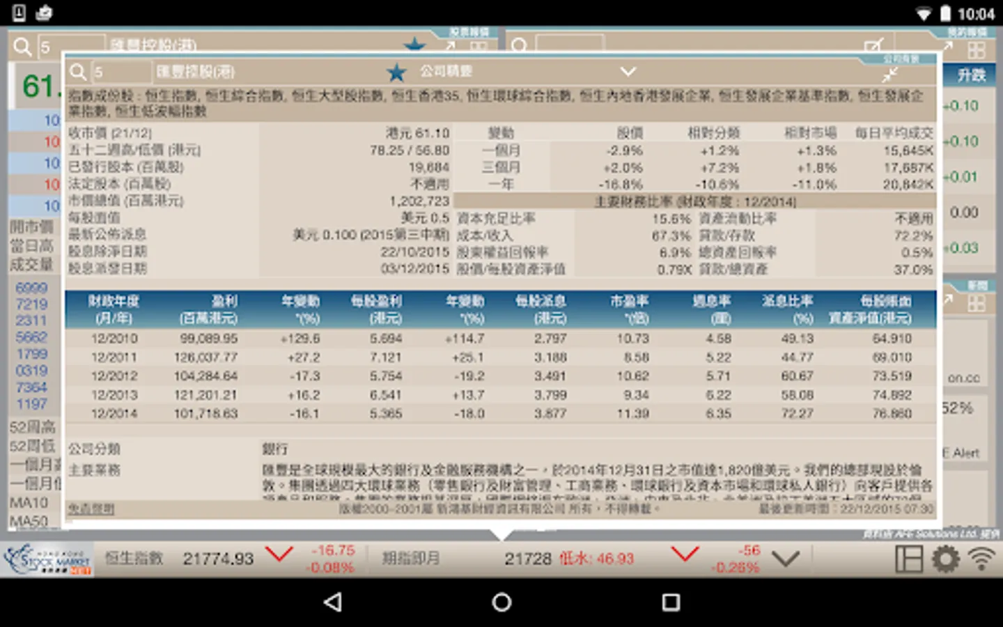Select the 12/2014 fiscal year row

(x=500, y=414)
